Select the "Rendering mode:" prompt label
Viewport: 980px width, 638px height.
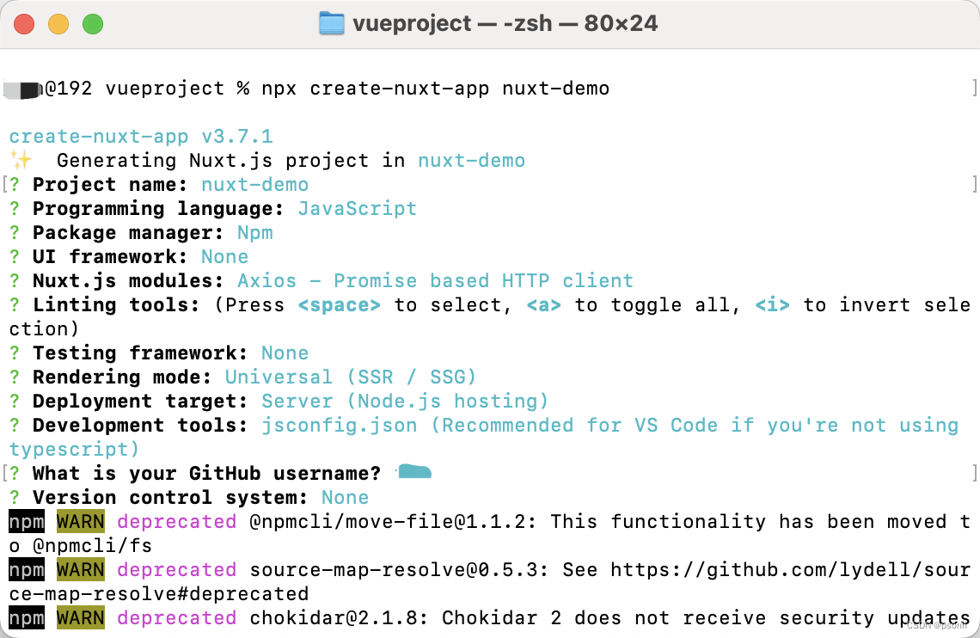(122, 377)
